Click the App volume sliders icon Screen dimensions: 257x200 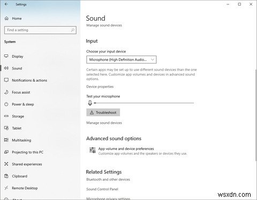pyautogui.click(x=93, y=150)
